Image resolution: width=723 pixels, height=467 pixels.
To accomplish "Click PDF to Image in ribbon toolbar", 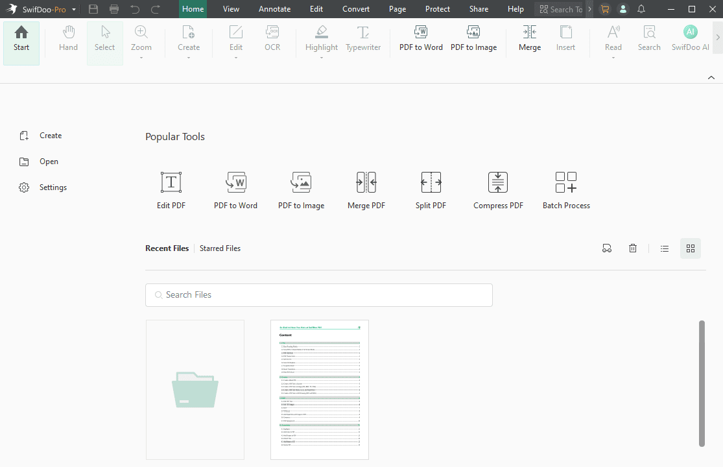I will 473,38.
